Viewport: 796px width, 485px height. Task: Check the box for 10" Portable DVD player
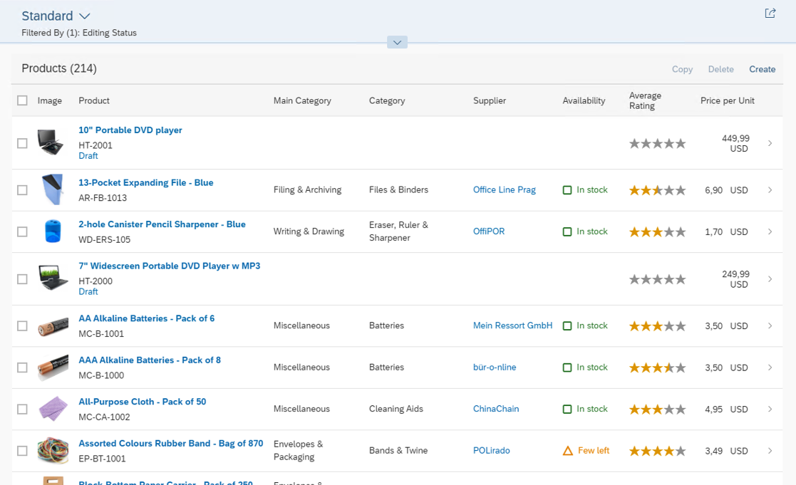(22, 143)
